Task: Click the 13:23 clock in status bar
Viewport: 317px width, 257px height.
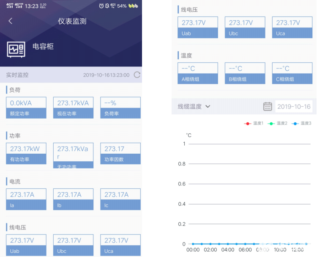Action: point(32,6)
